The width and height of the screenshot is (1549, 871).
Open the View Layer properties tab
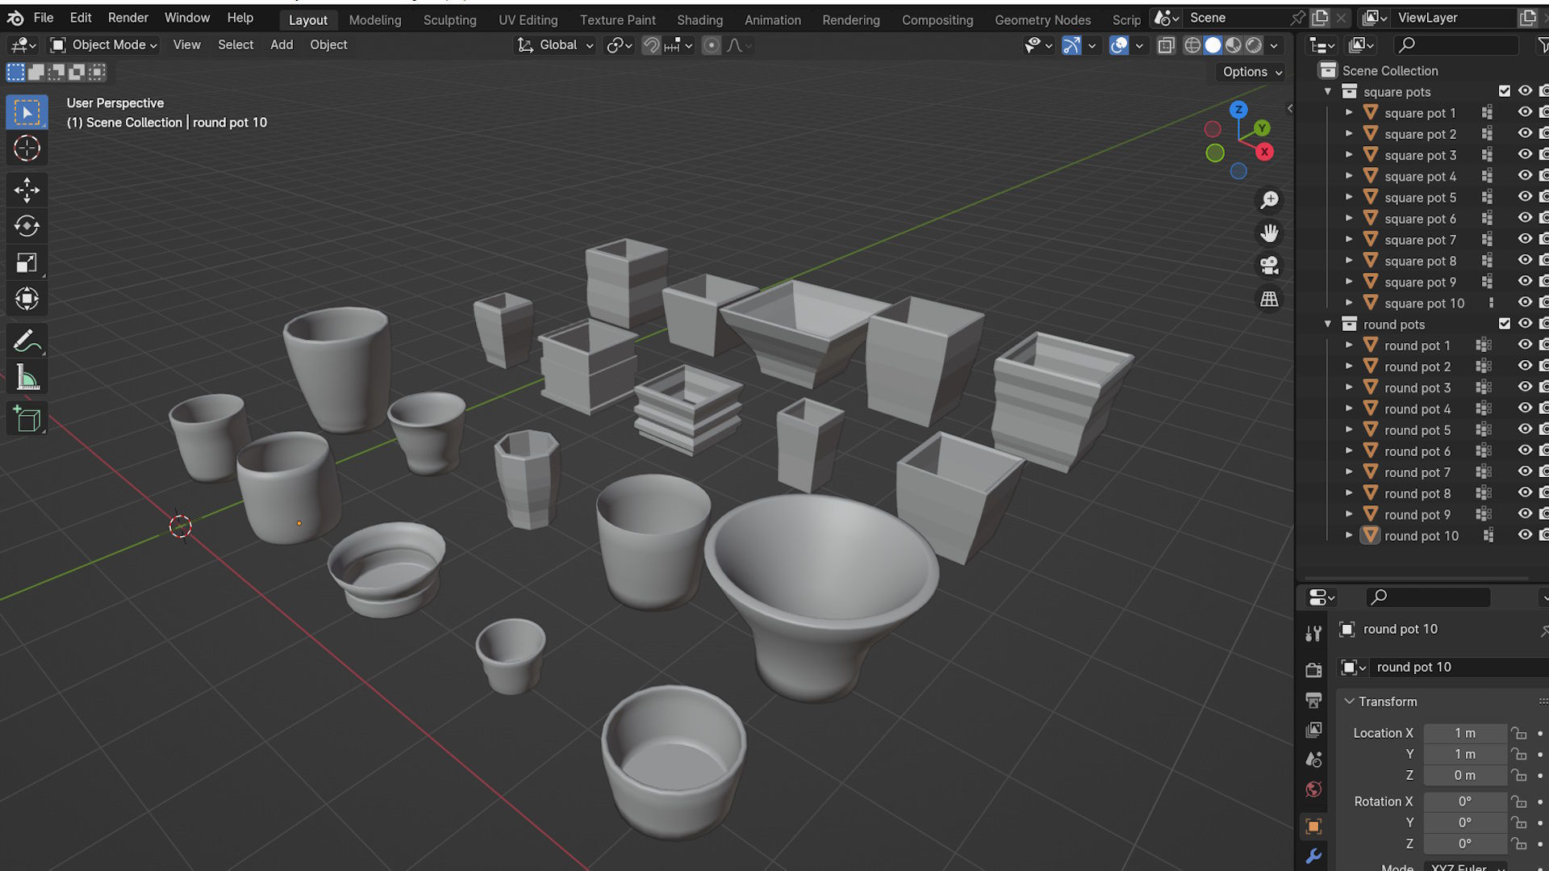(x=1313, y=730)
